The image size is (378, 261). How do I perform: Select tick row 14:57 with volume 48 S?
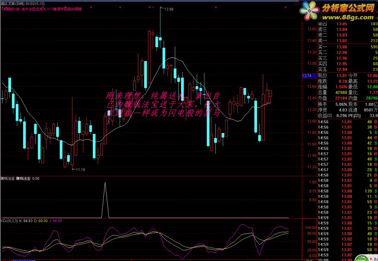tap(348, 159)
